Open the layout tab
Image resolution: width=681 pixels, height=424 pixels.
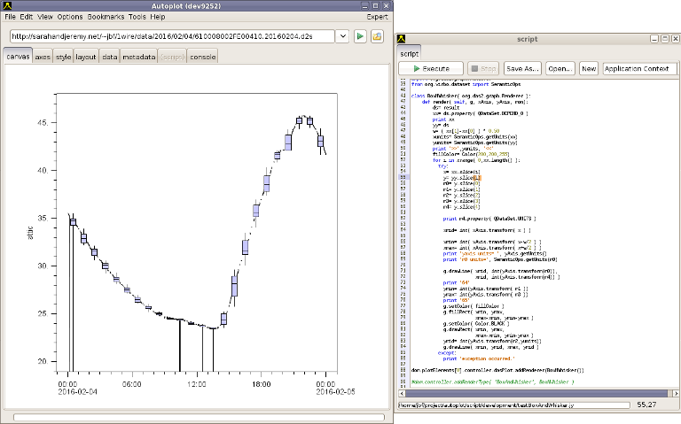point(86,57)
